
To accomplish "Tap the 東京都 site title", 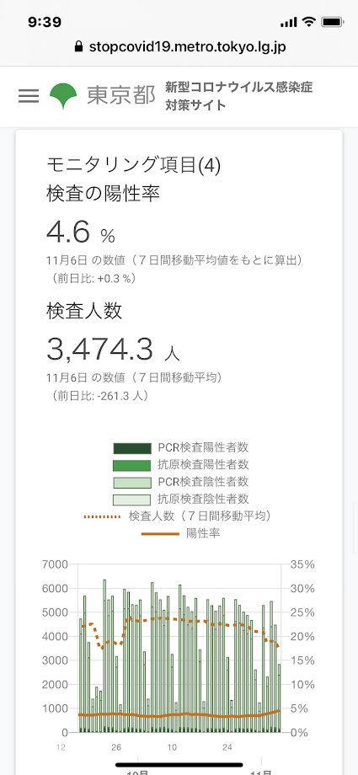I will [x=121, y=96].
